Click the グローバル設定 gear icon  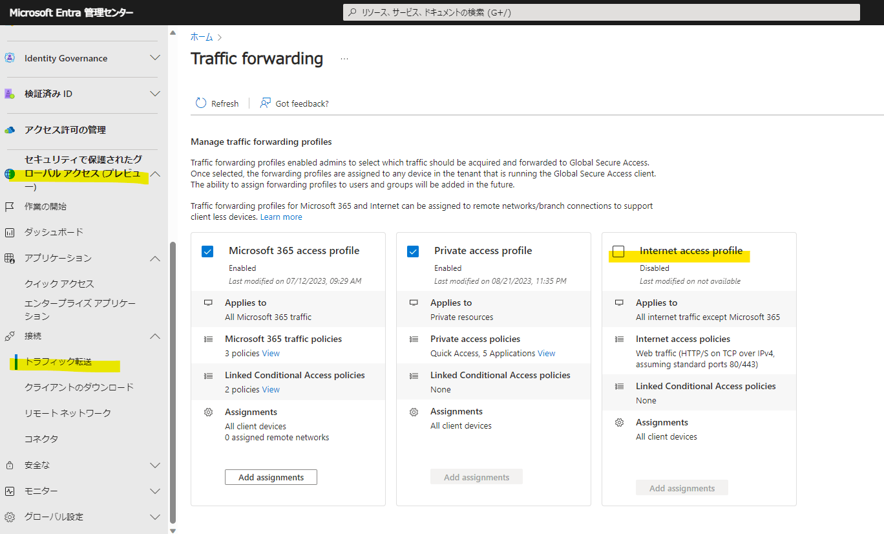[x=10, y=517]
